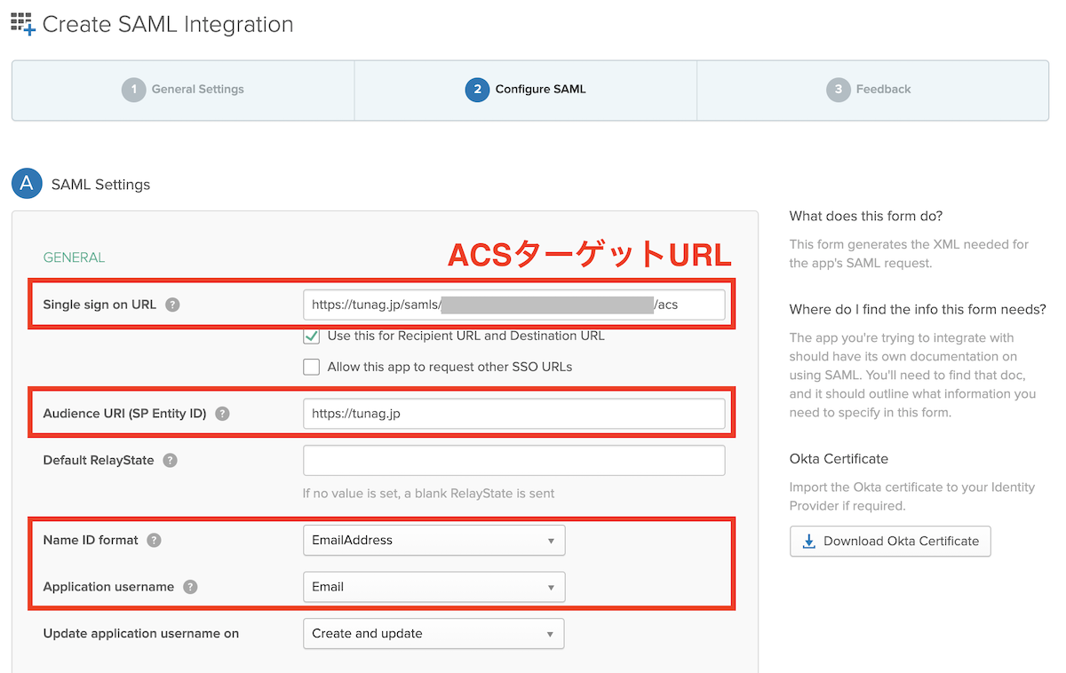Click the Create SAML Integration page title

pos(168,25)
